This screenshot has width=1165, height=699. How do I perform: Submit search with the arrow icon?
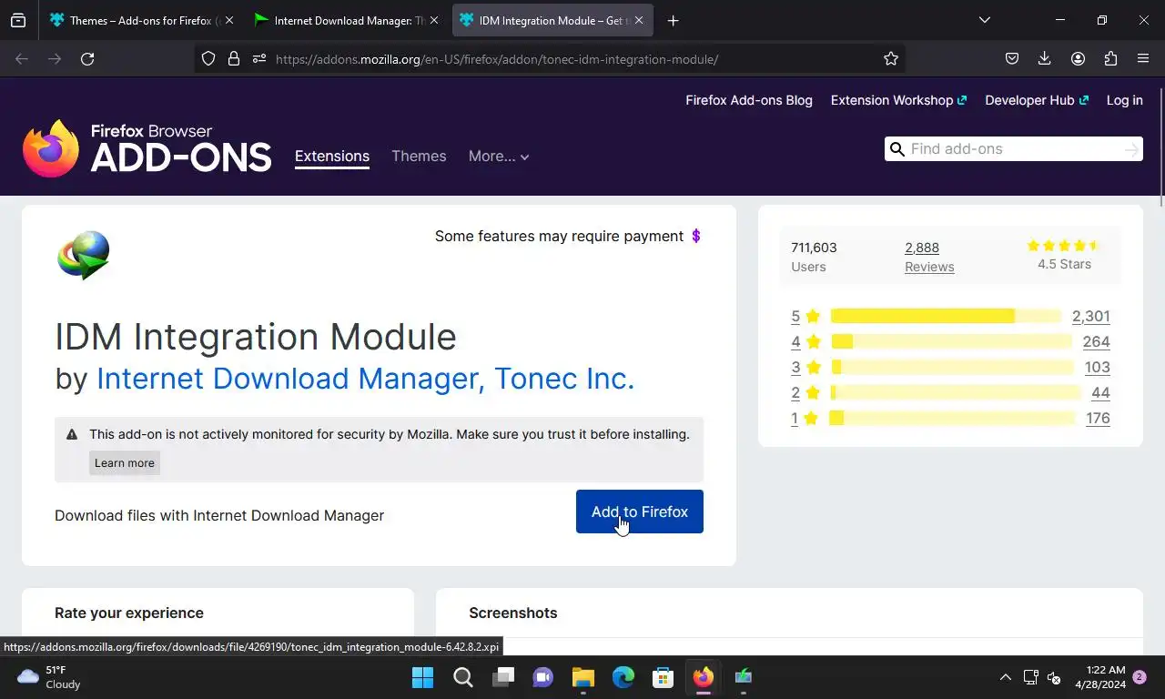pos(1131,149)
